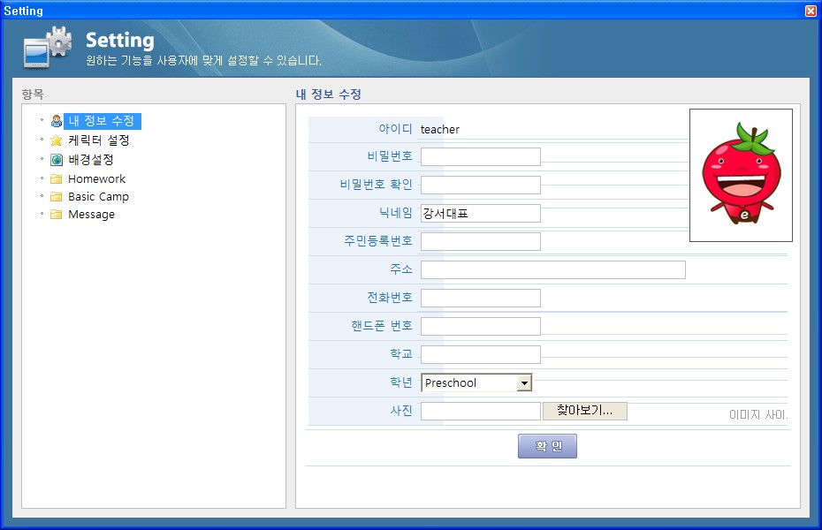
Task: Click the 찾아보기... browse button
Action: [584, 411]
